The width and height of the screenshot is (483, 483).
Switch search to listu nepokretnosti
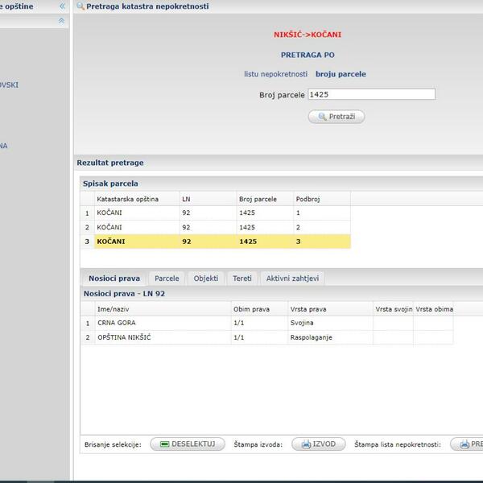[277, 74]
